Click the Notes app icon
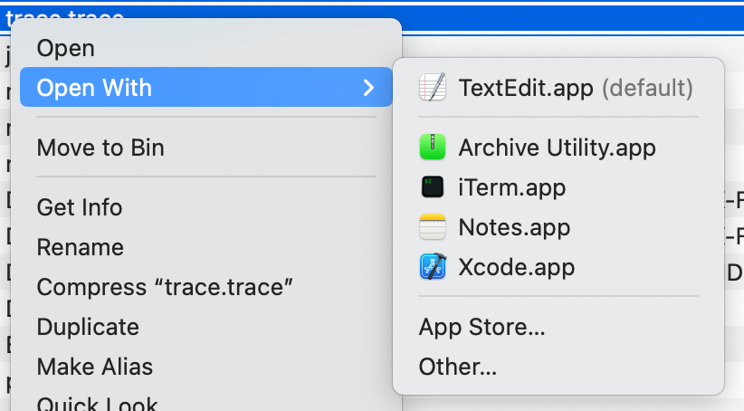The image size is (744, 411). [x=433, y=227]
